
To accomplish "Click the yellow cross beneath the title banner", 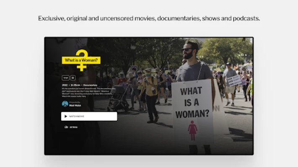I will click(81, 67).
